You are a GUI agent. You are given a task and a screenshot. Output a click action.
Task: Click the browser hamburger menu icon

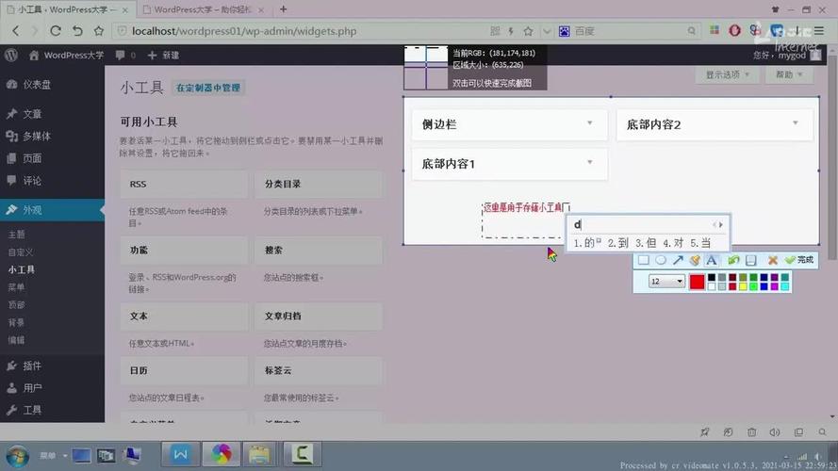[819, 31]
